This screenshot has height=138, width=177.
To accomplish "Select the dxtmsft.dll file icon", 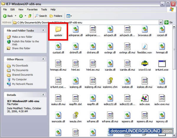I will (x=76, y=46).
